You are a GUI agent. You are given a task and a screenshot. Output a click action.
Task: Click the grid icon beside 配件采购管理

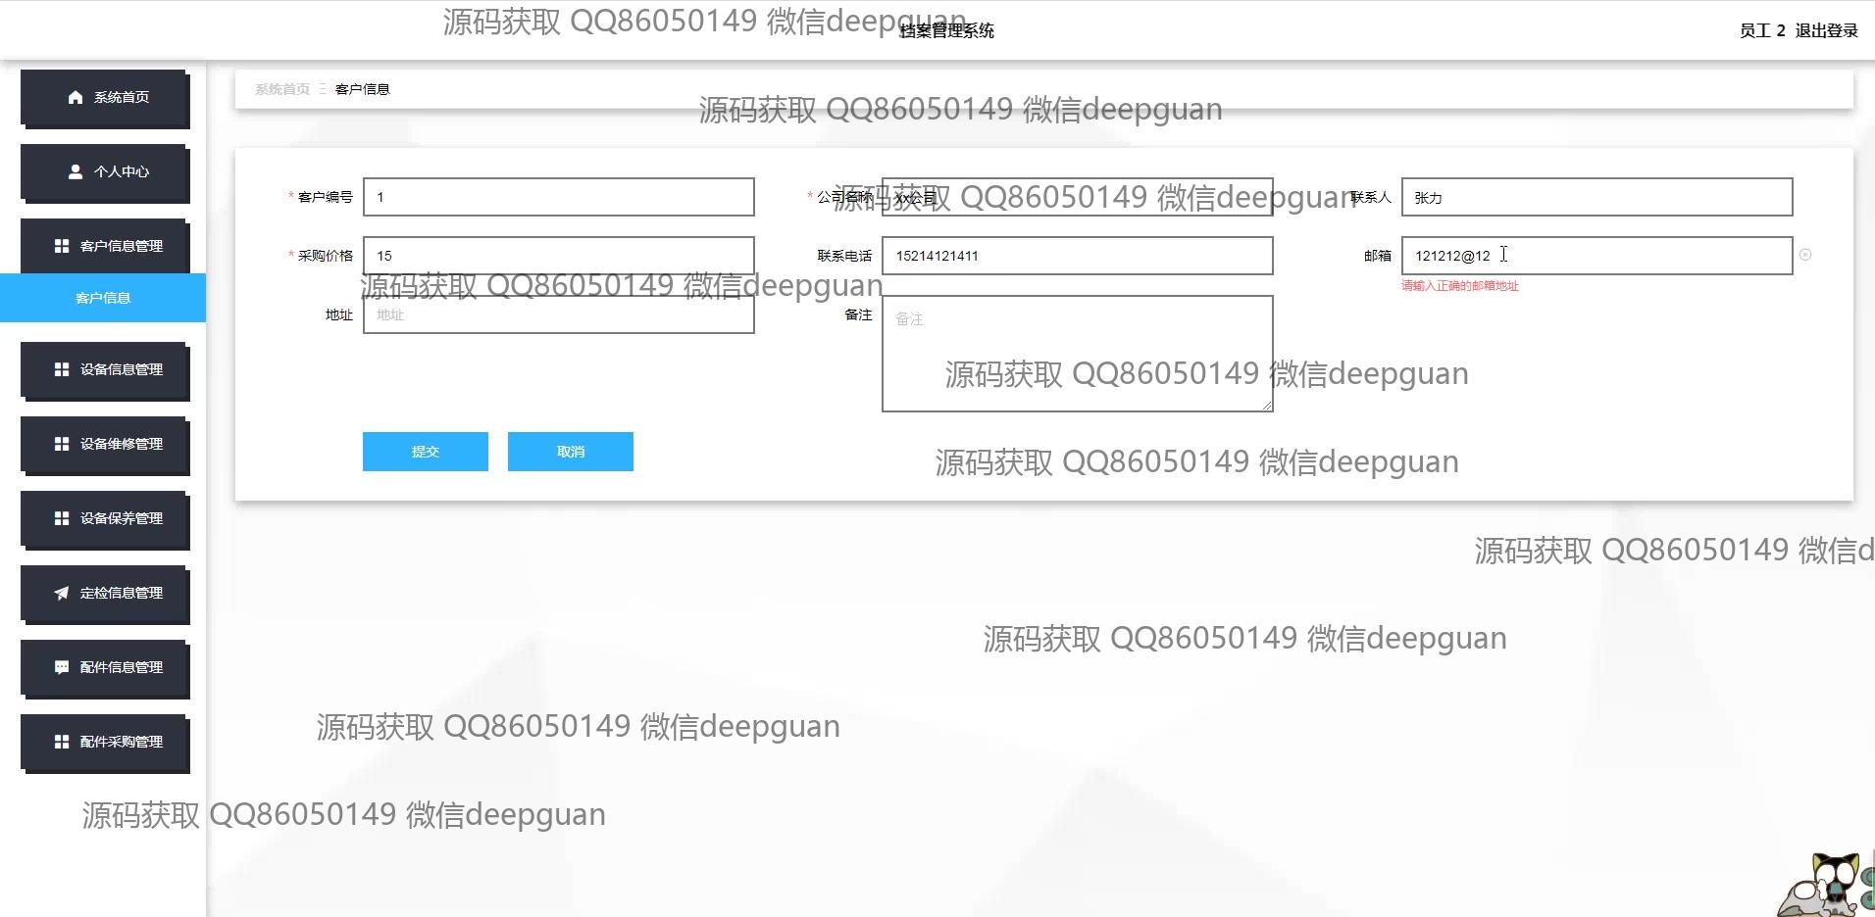coord(62,742)
